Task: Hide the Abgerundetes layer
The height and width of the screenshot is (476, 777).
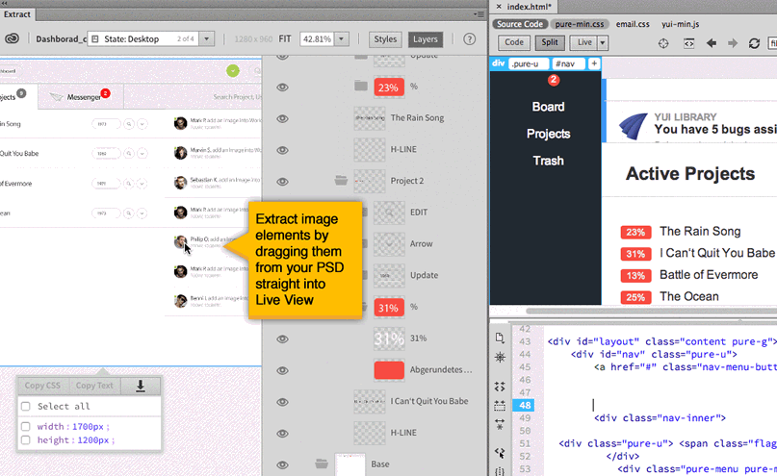Action: 282,370
